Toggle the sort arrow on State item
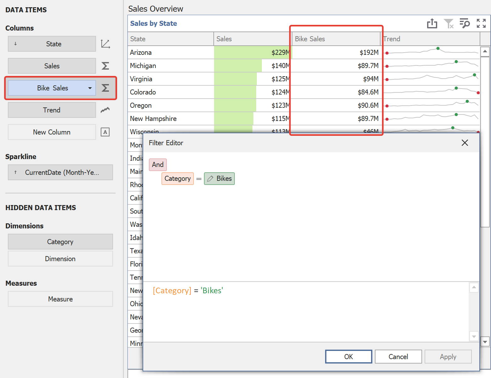This screenshot has height=378, width=491. click(x=15, y=44)
